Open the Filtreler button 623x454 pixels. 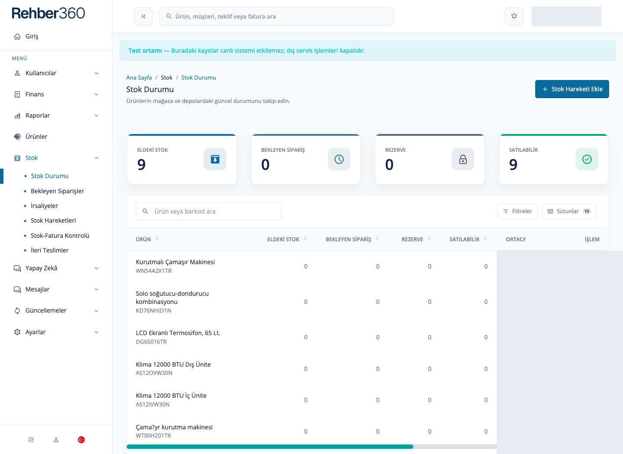click(517, 211)
